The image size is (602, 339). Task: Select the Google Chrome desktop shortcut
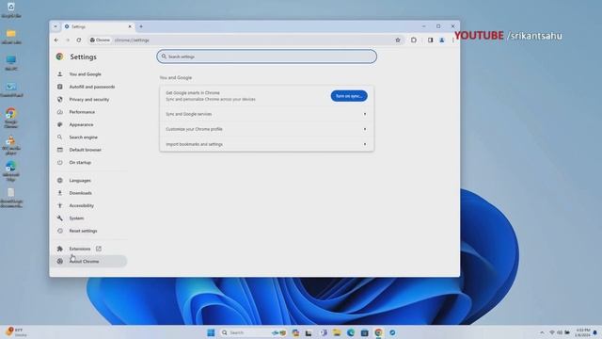point(10,118)
